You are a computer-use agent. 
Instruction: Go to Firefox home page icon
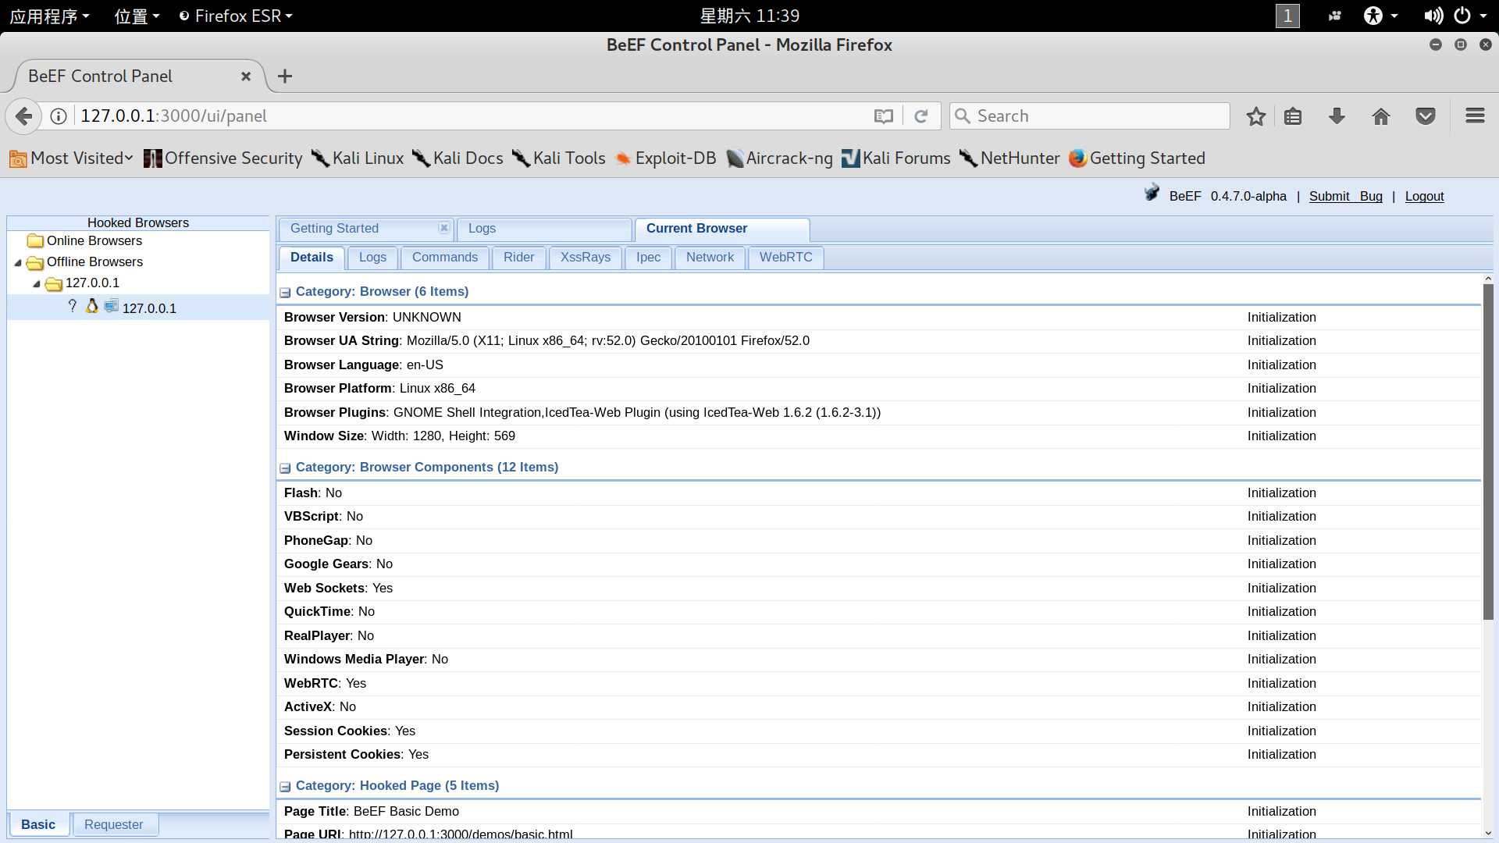(x=1381, y=116)
